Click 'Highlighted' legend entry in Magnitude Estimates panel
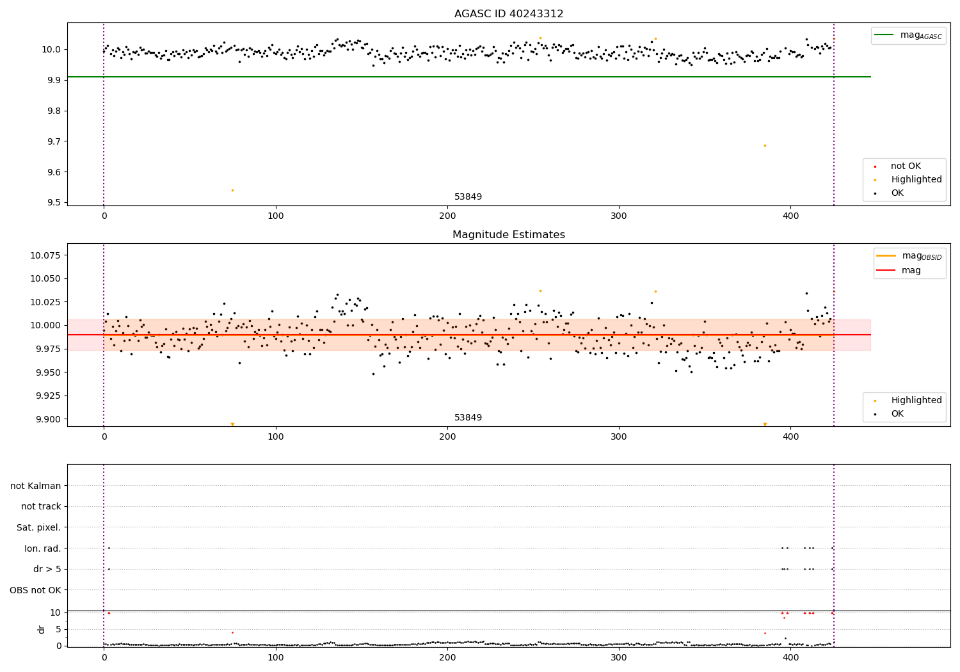960x672 pixels. pyautogui.click(x=908, y=401)
